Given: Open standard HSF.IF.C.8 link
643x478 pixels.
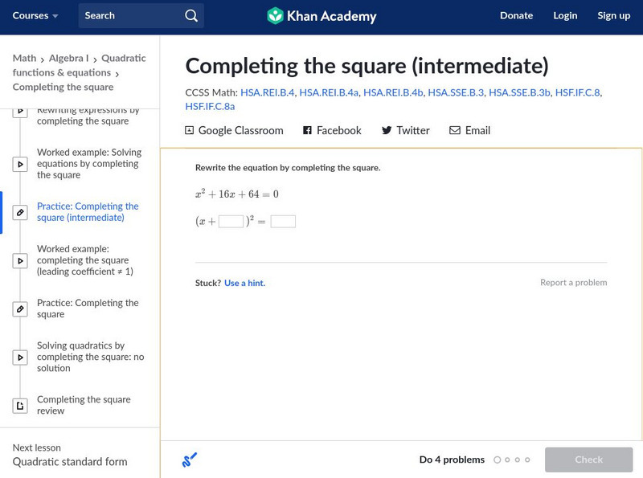Looking at the screenshot, I should [x=577, y=92].
